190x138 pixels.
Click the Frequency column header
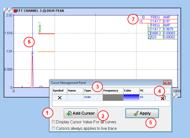coord(113,91)
